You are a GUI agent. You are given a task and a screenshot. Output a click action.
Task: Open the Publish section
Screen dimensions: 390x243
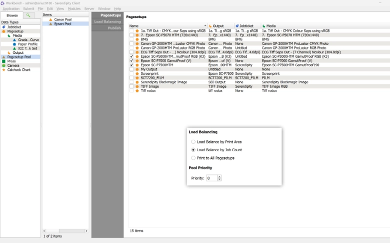[x=114, y=28]
